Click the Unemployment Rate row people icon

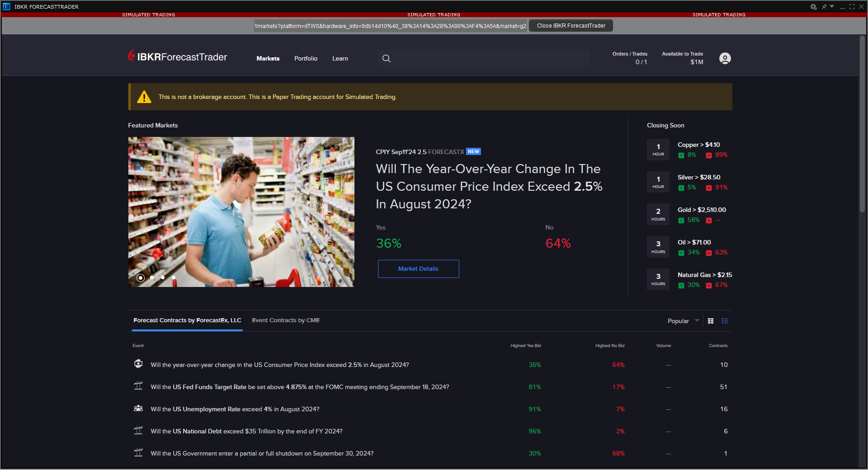click(138, 408)
